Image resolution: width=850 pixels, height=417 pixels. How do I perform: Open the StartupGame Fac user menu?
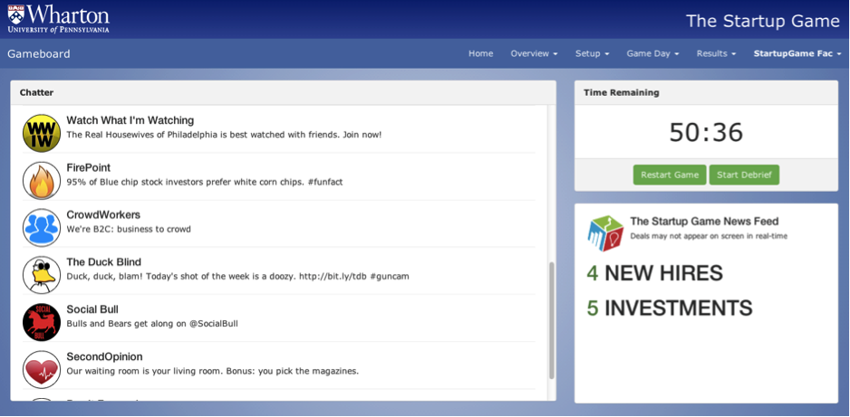click(797, 53)
